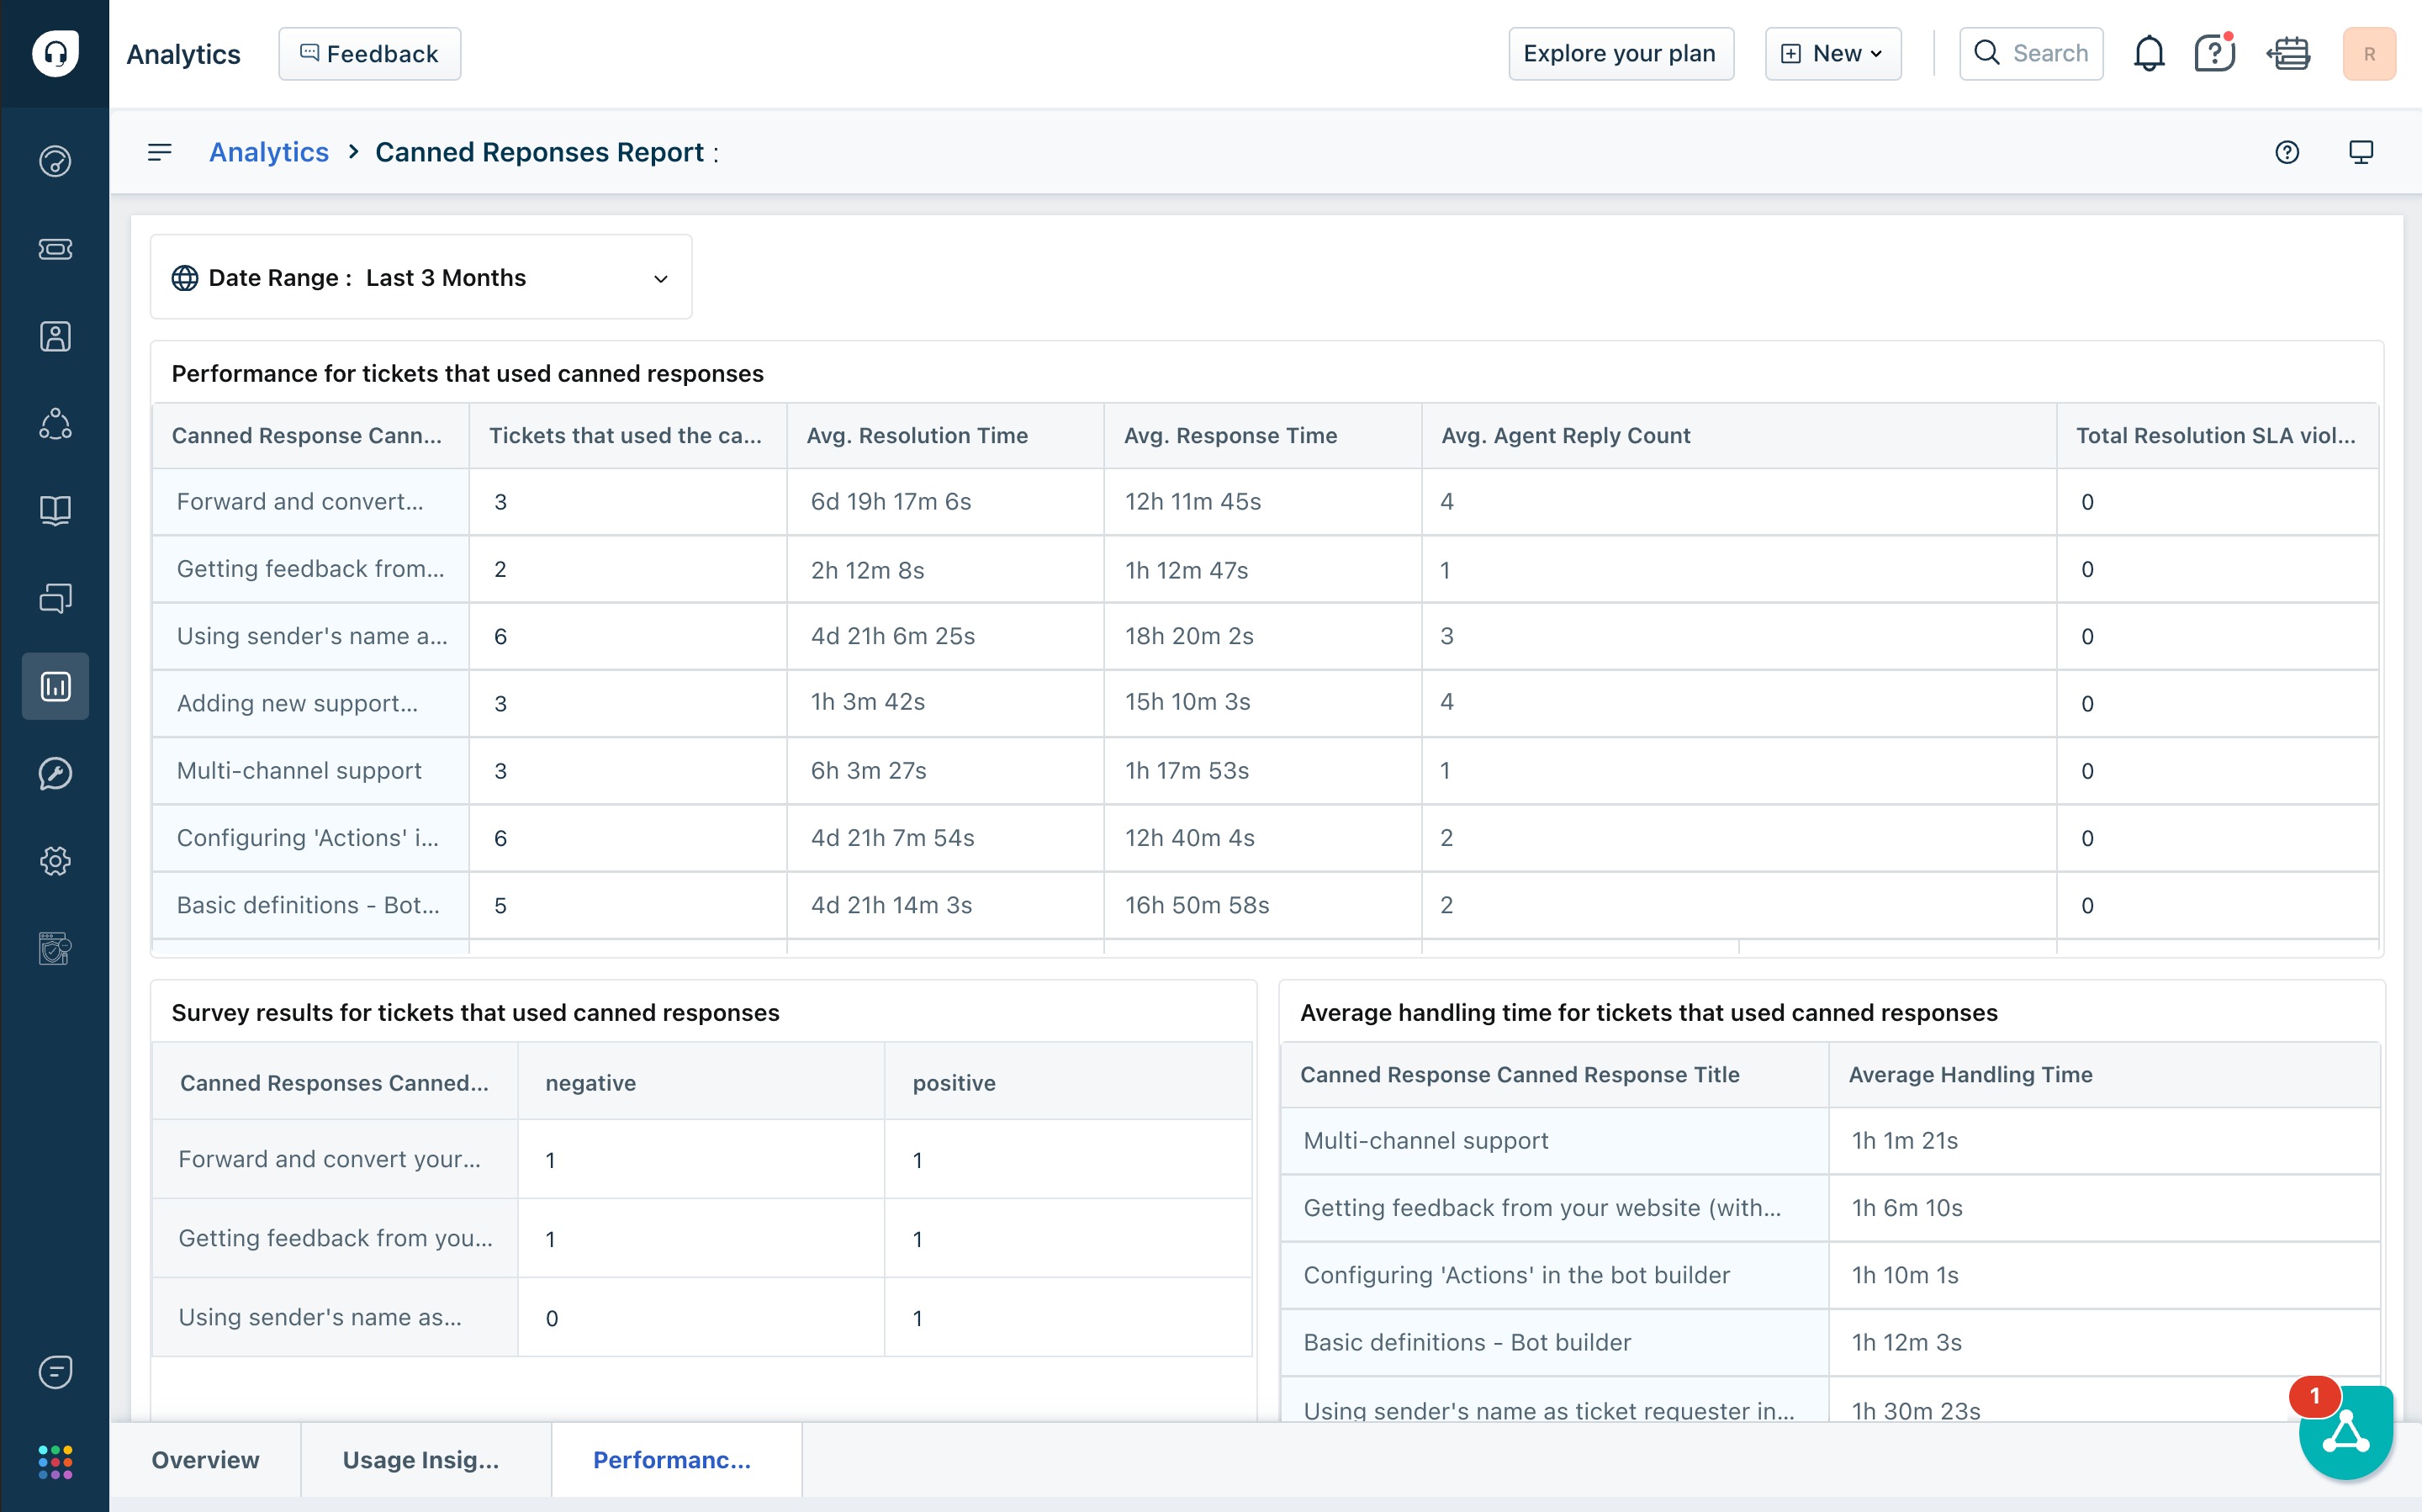This screenshot has height=1512, width=2422.
Task: Open report options next to Canned Reponses Report
Action: (717, 153)
